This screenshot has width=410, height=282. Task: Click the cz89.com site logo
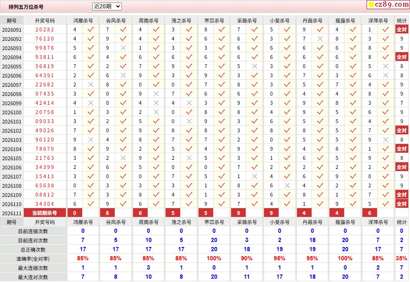(388, 5)
